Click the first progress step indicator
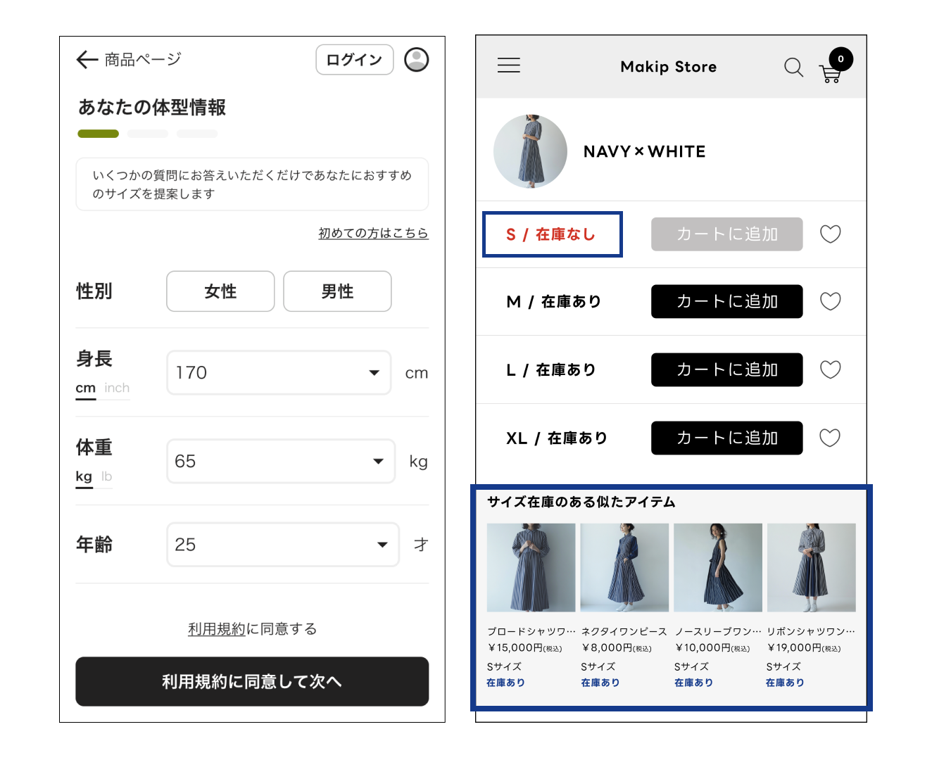This screenshot has width=932, height=760. tap(98, 133)
